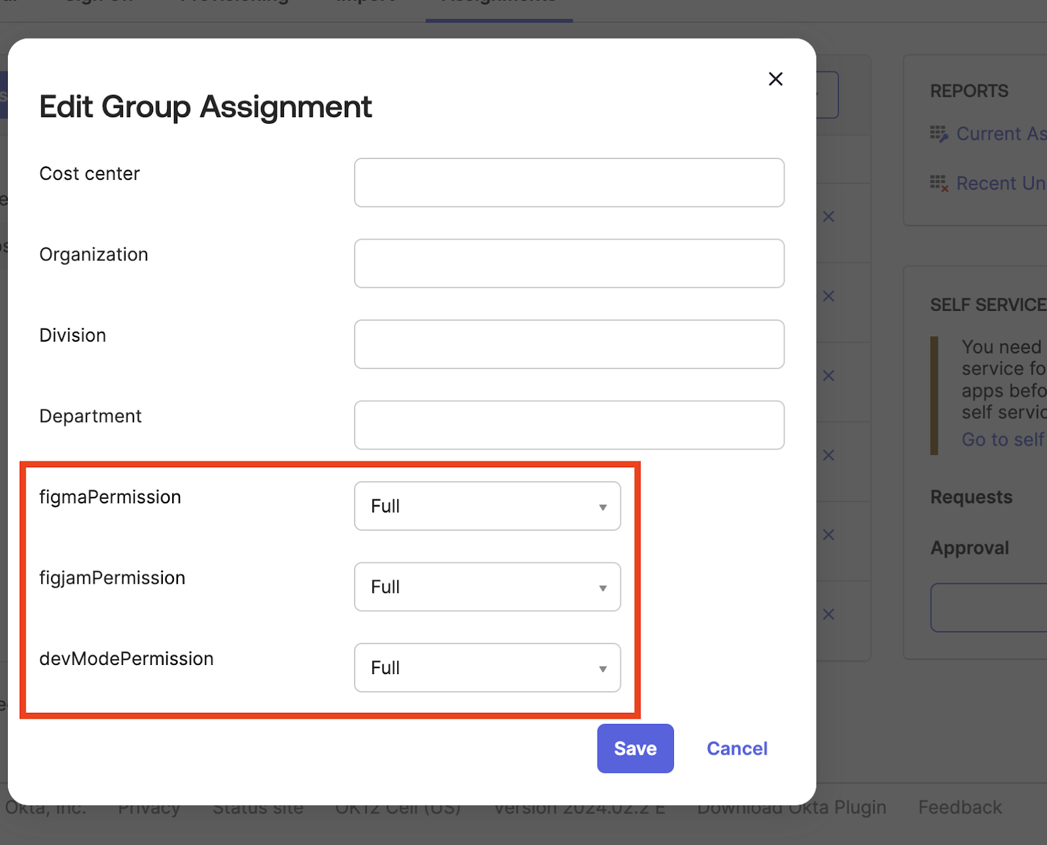
Task: Cancel editing the group assignment
Action: click(737, 748)
